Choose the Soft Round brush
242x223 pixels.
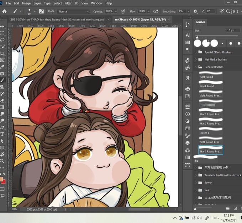pyautogui.click(x=211, y=75)
